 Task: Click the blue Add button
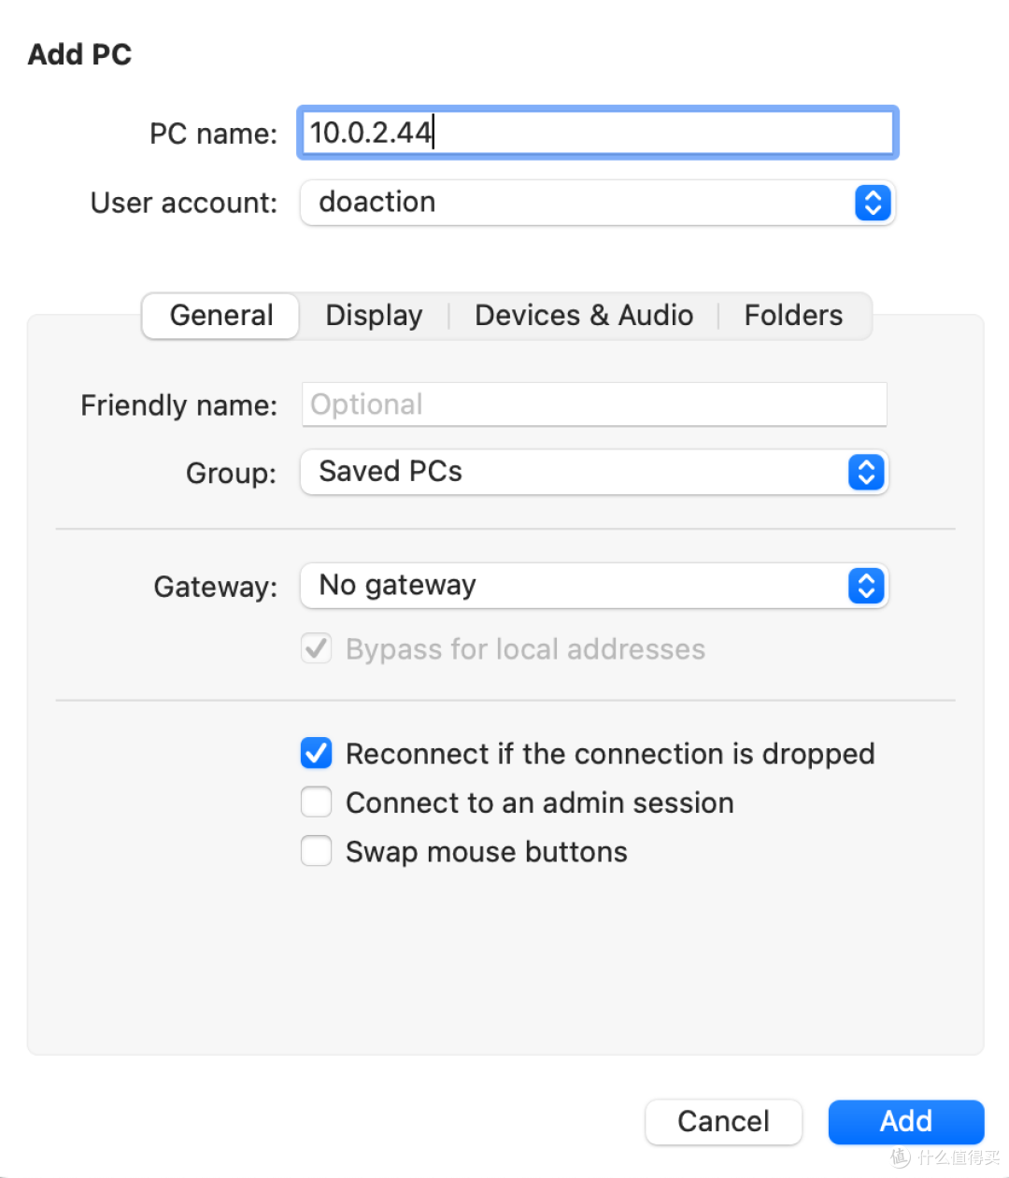906,1121
